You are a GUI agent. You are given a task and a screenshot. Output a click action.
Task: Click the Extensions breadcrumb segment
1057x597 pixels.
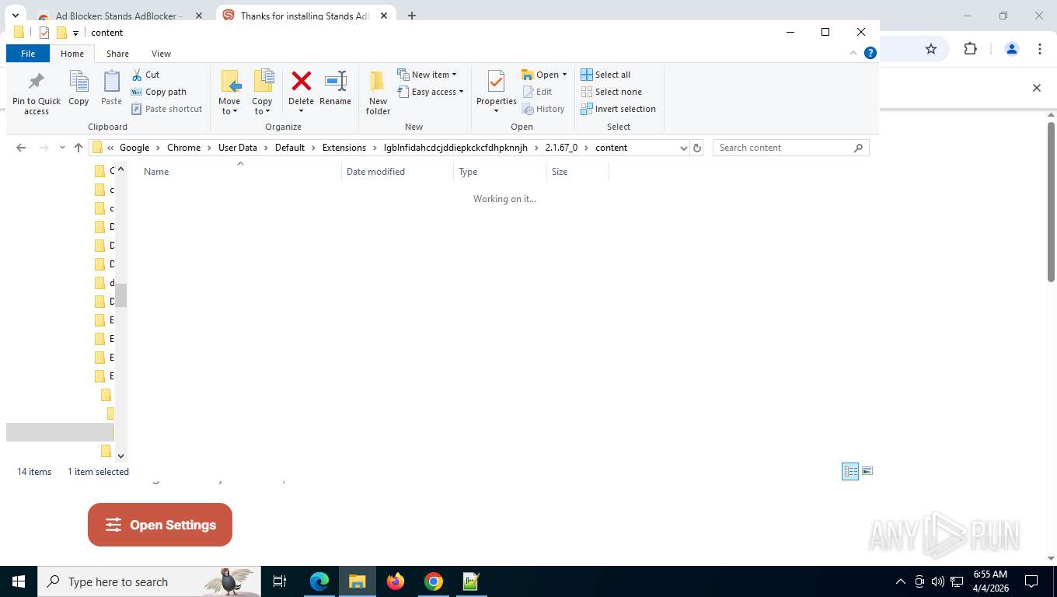coord(344,148)
